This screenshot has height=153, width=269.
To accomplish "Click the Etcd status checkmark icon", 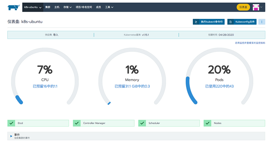I will point(11,123).
